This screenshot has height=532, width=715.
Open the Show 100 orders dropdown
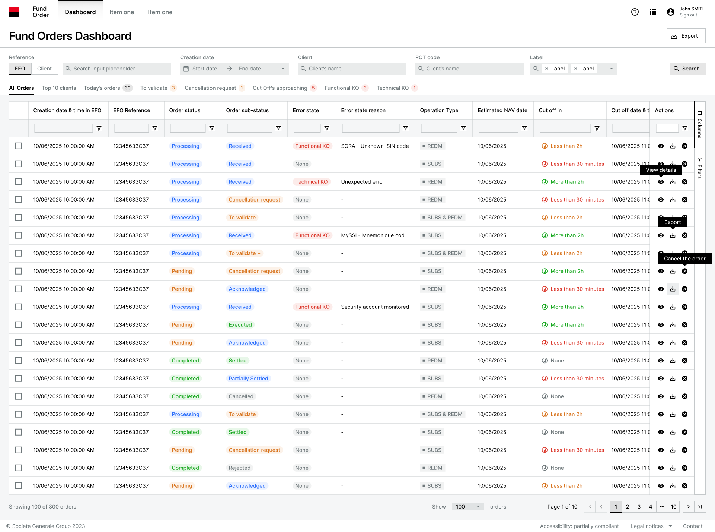coord(468,507)
